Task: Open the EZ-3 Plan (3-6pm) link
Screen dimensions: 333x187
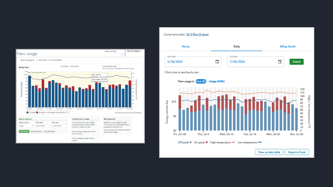Action: point(197,34)
